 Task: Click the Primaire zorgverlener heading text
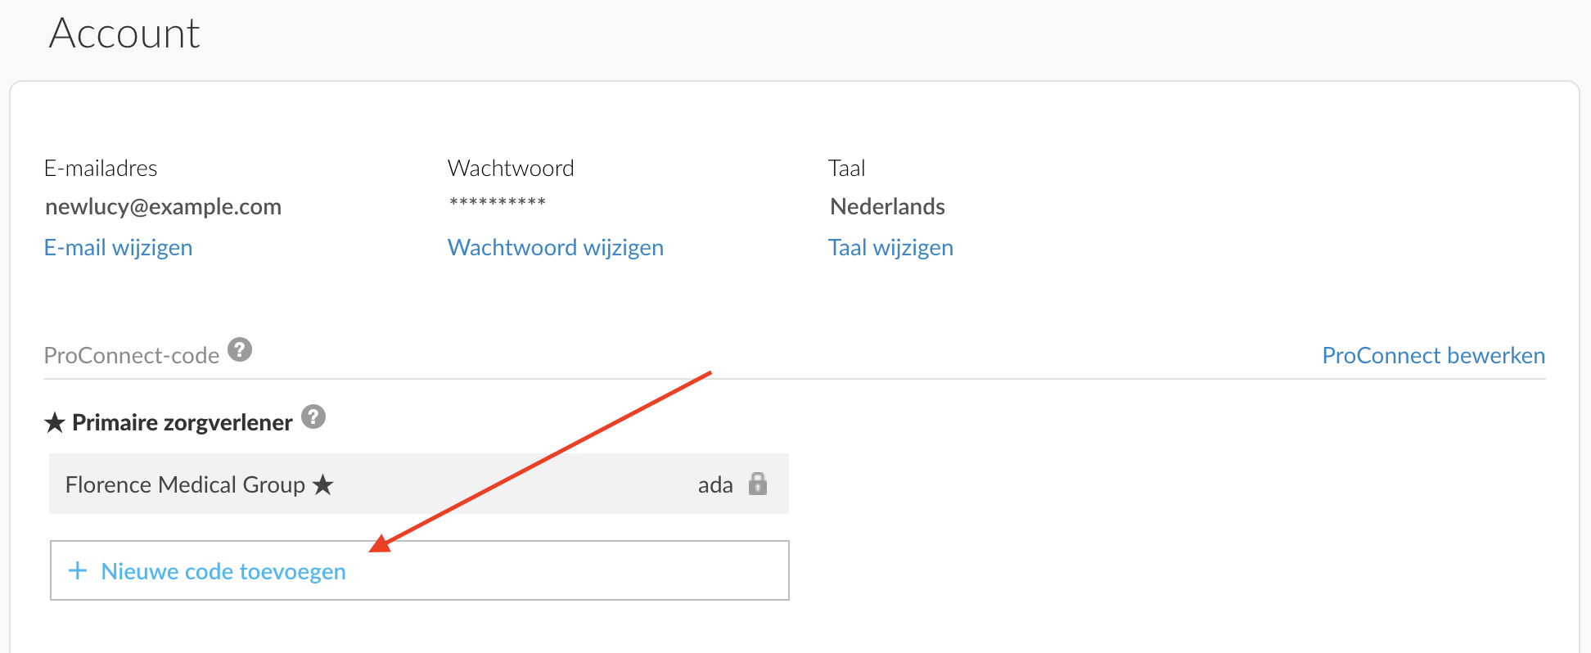(183, 422)
